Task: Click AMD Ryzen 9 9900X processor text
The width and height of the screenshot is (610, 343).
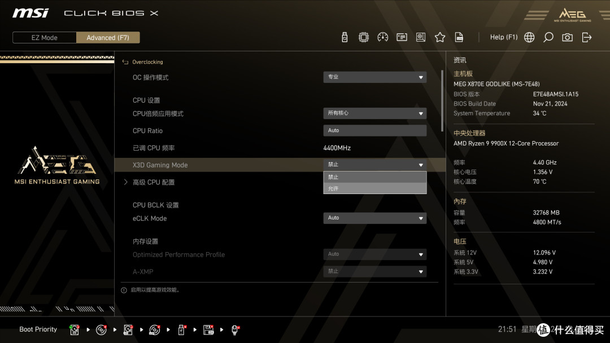Action: click(x=506, y=143)
